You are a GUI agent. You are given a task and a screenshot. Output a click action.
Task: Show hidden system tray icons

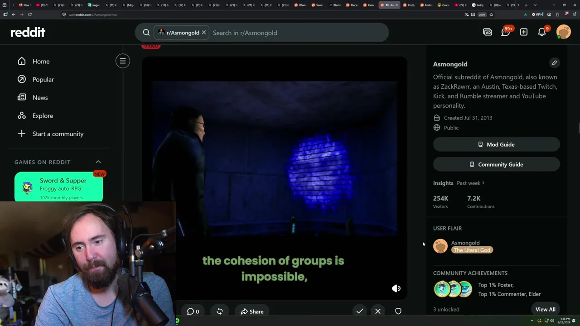[x=532, y=321]
